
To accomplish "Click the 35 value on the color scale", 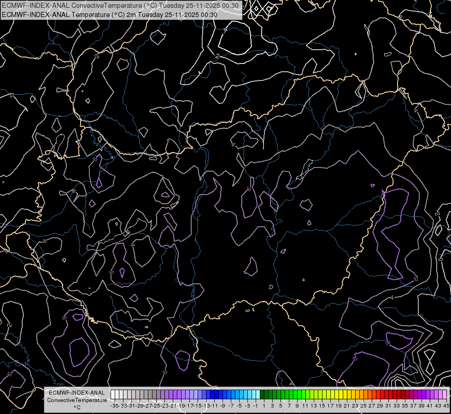I will tap(404, 406).
